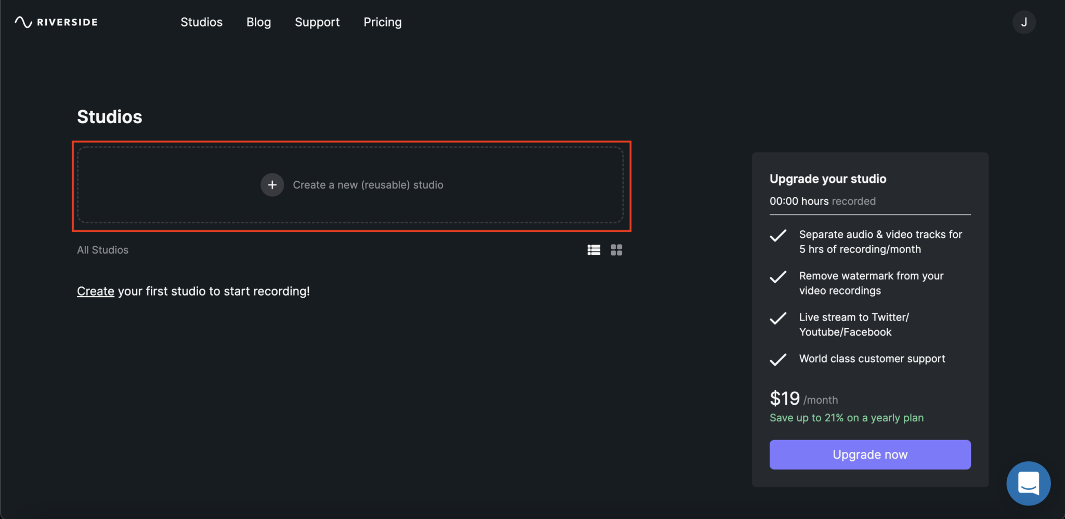Switch studios to grid view
The height and width of the screenshot is (519, 1065).
pos(616,250)
